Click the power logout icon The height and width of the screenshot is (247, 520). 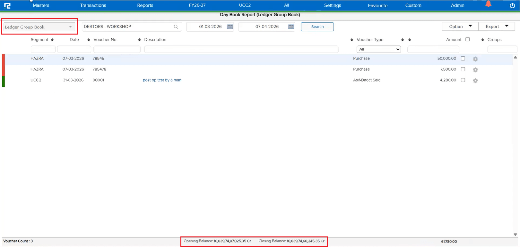[512, 5]
